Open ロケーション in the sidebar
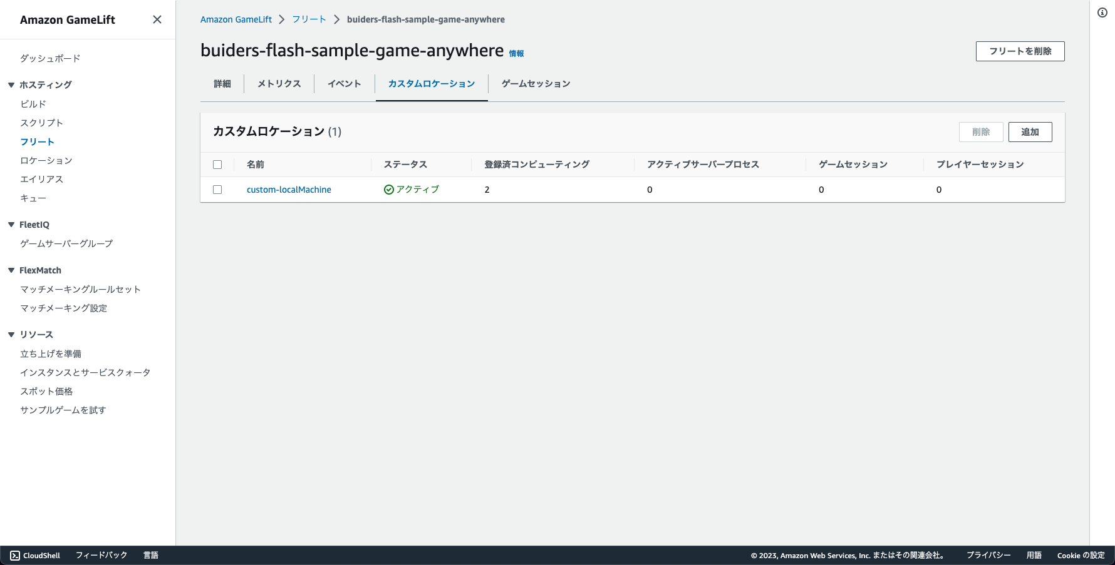This screenshot has height=565, width=1115. [46, 160]
